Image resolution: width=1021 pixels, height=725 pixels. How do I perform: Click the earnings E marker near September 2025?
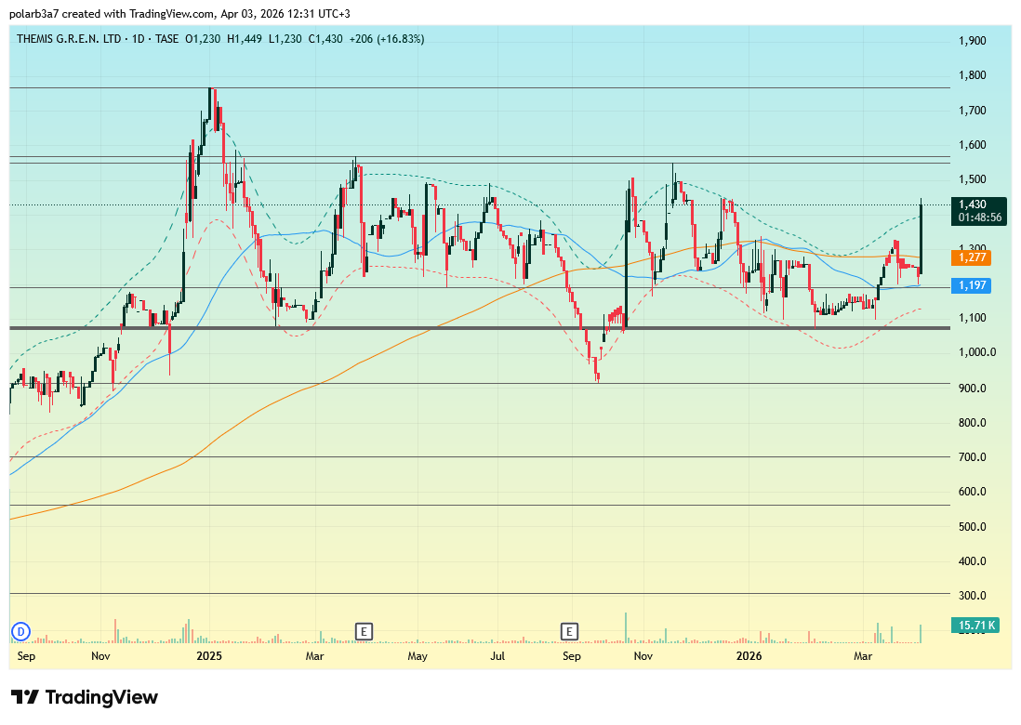tap(569, 632)
